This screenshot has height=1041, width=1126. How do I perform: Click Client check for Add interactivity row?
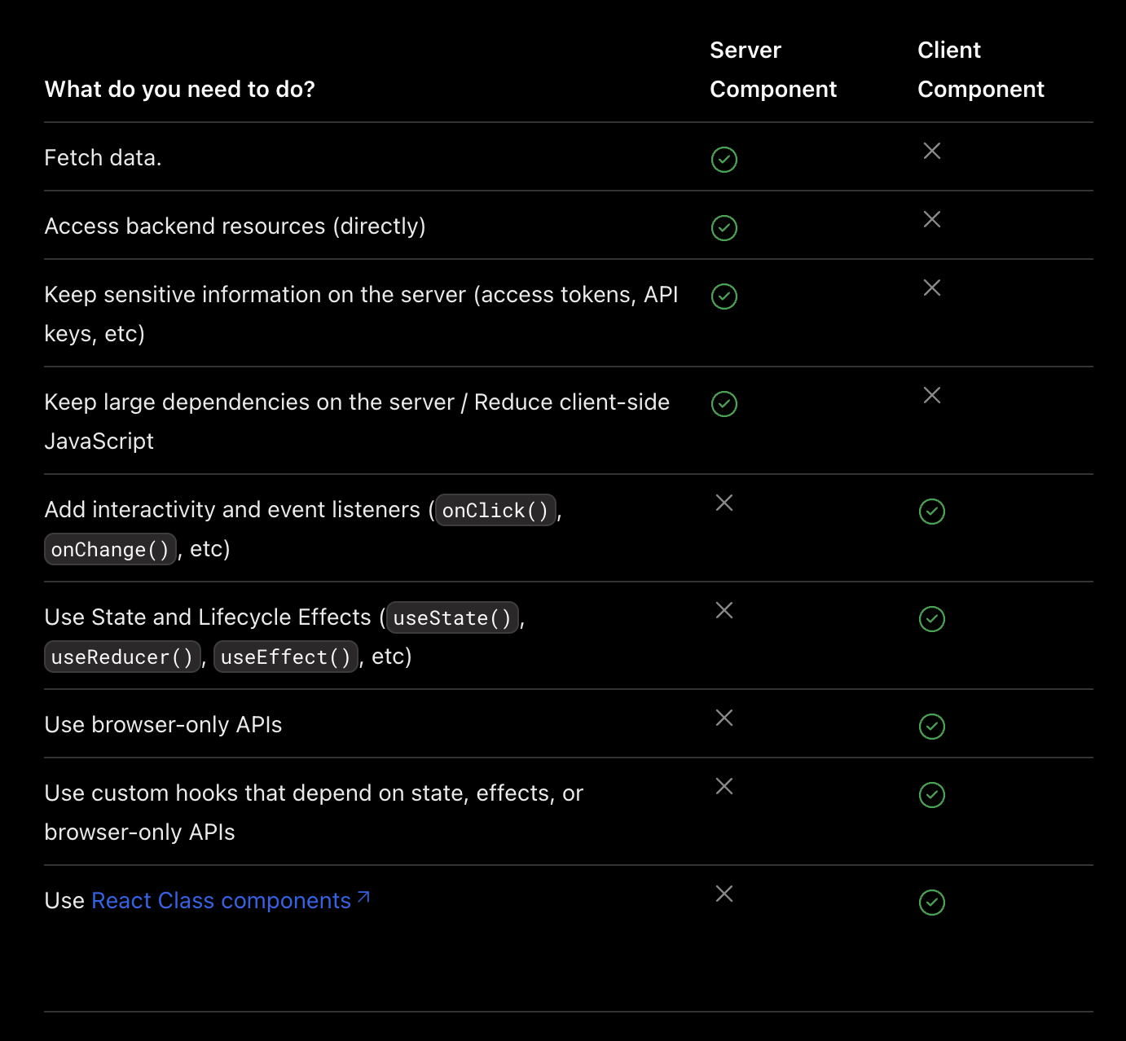[931, 512]
